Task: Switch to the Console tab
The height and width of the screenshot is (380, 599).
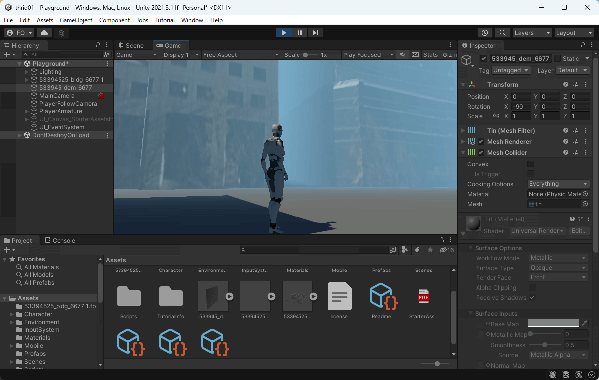Action: click(60, 240)
